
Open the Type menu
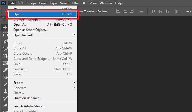tap(53, 3)
